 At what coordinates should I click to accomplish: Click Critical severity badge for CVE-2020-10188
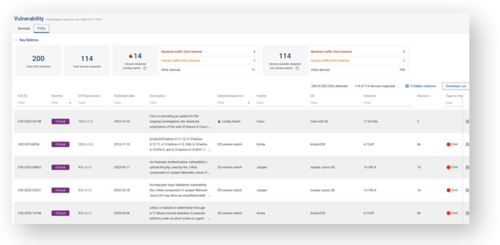tap(60, 213)
